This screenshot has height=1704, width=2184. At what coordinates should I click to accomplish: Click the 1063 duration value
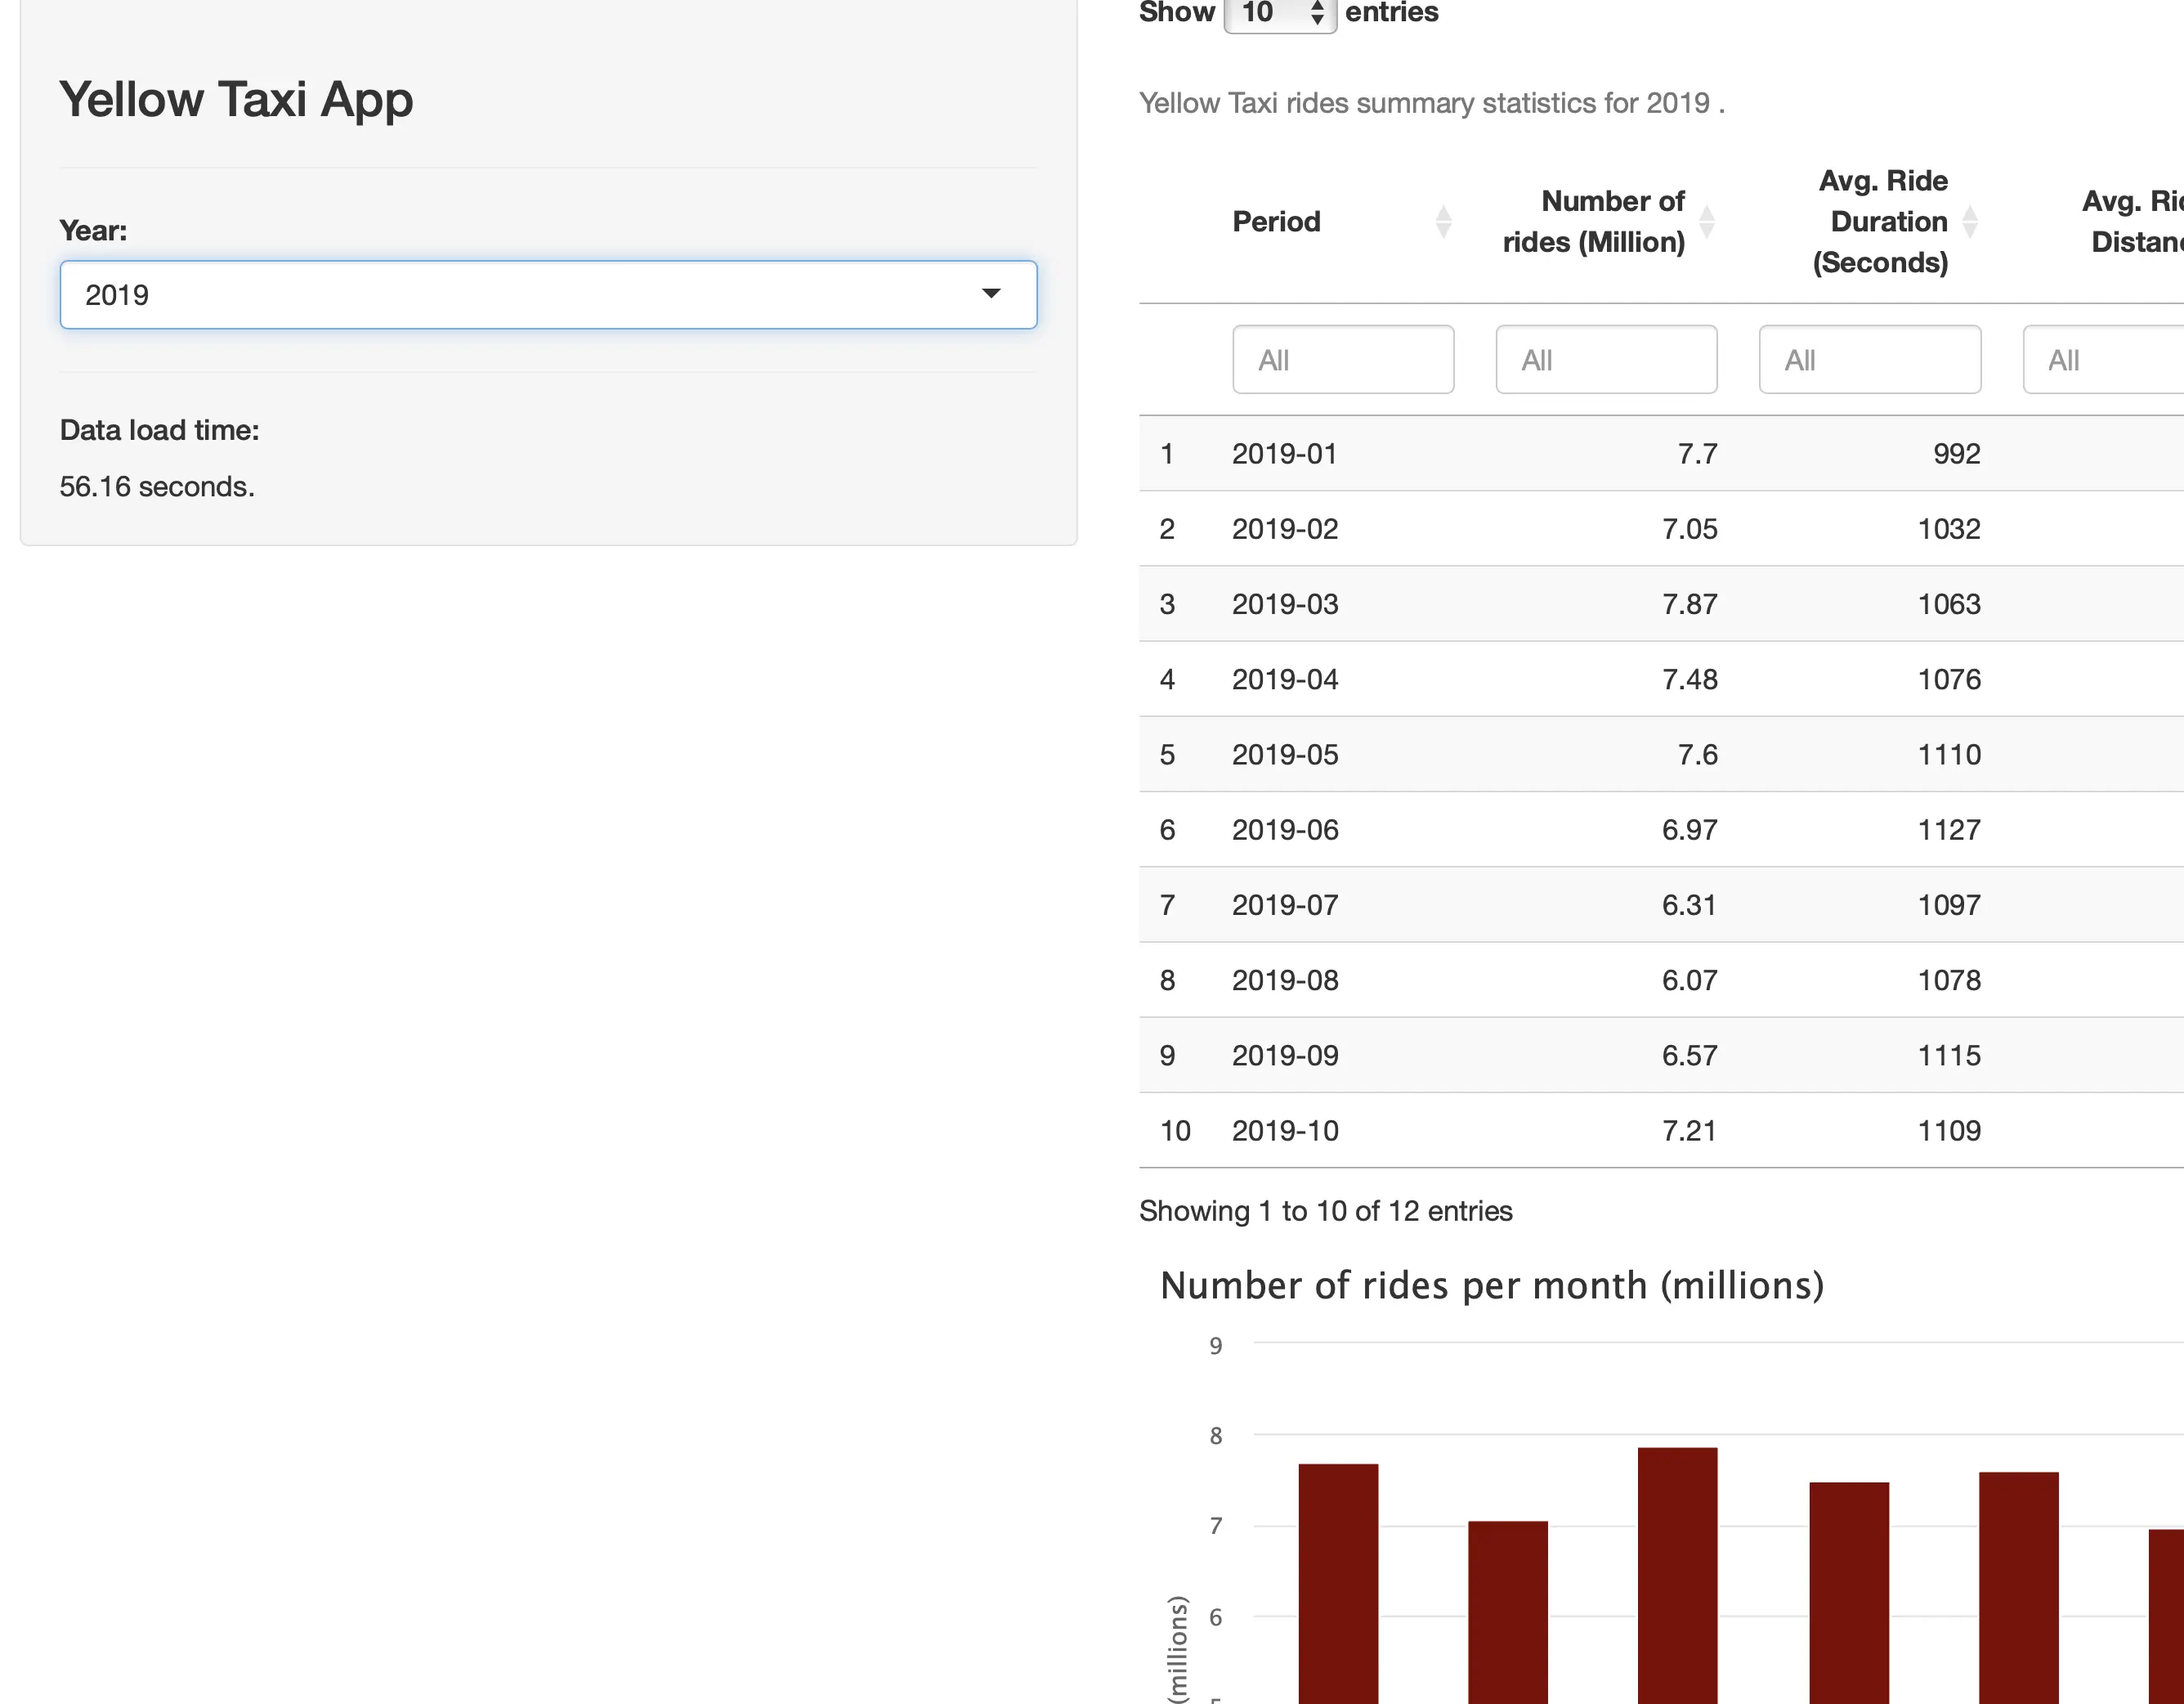[x=1949, y=603]
